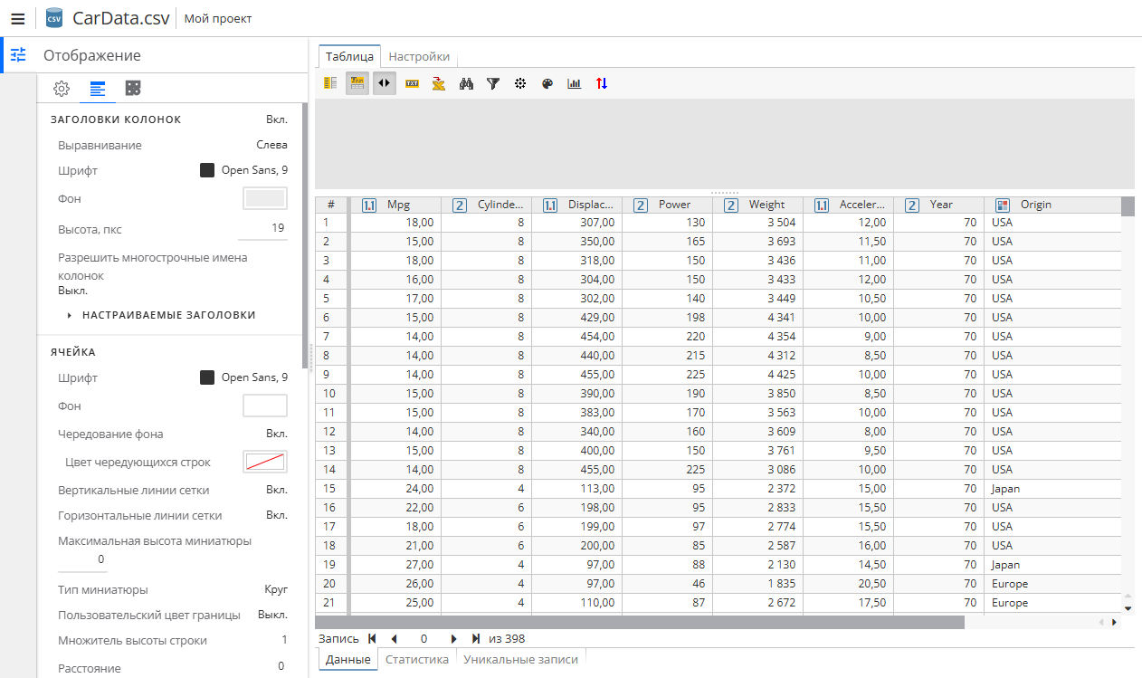
Task: Pick the alternating rows color swatch
Action: [x=265, y=462]
